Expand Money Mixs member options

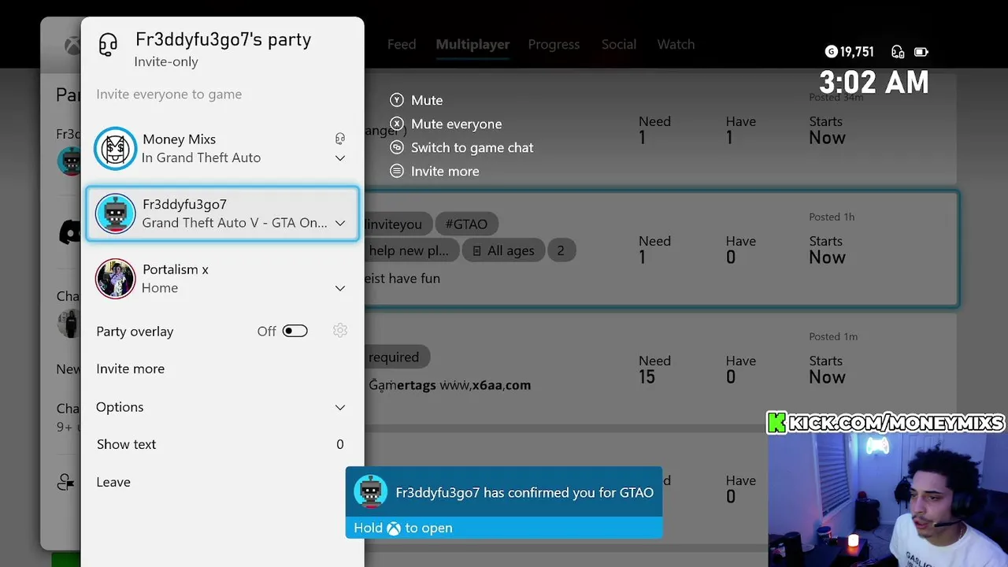(340, 157)
